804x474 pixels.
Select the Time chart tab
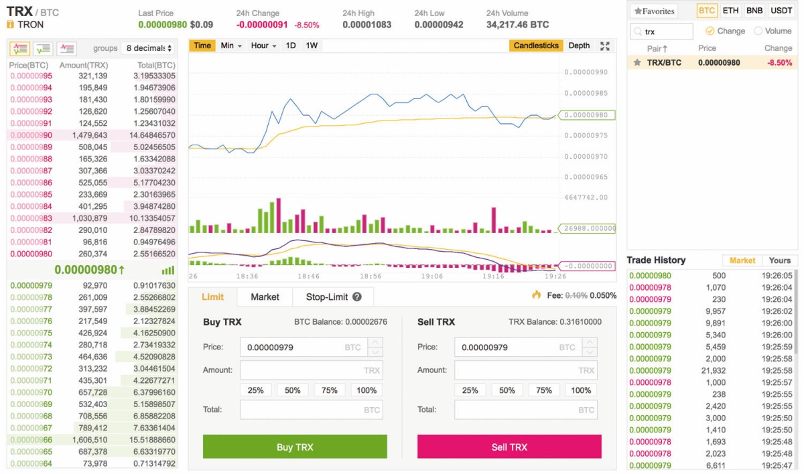[202, 46]
